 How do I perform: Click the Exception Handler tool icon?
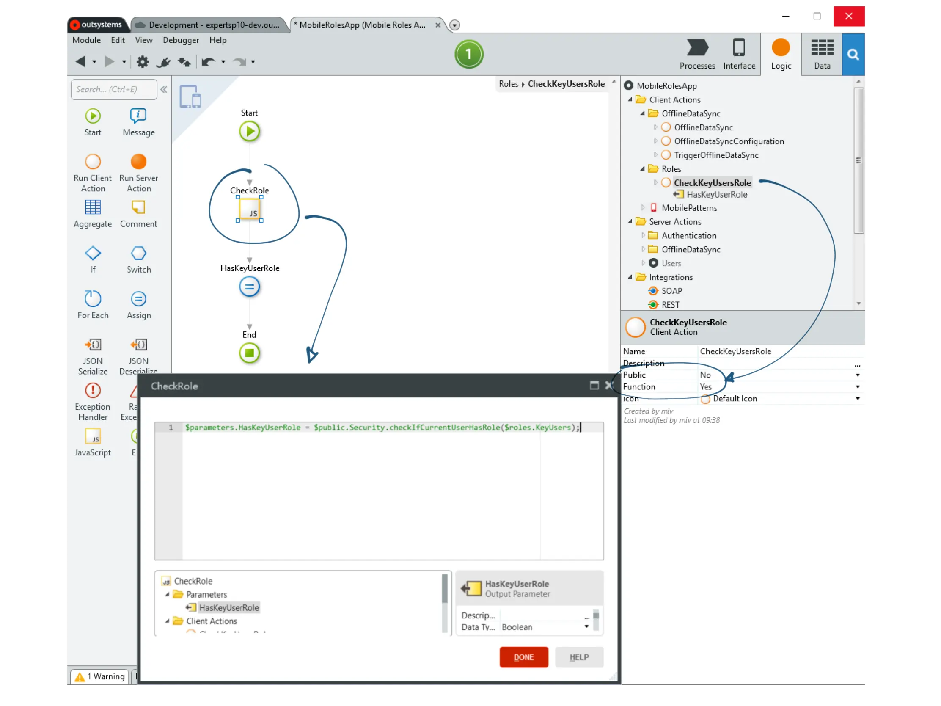tap(93, 391)
